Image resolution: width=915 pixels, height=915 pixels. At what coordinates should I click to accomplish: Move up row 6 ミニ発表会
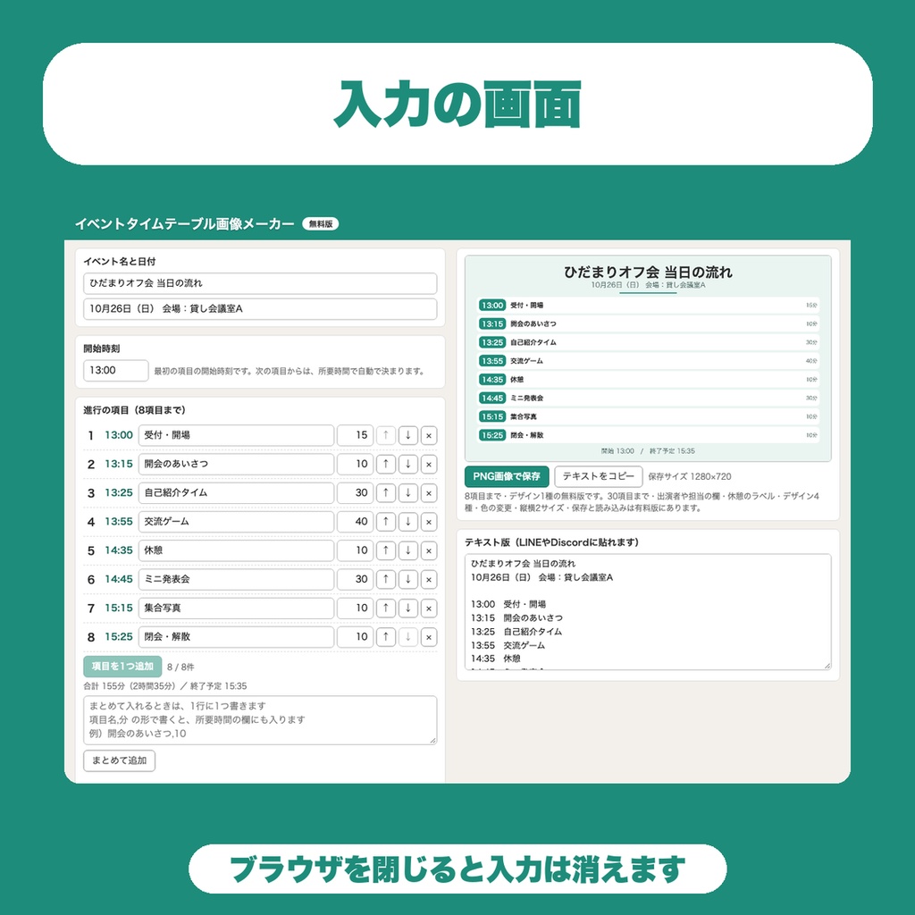coord(386,579)
